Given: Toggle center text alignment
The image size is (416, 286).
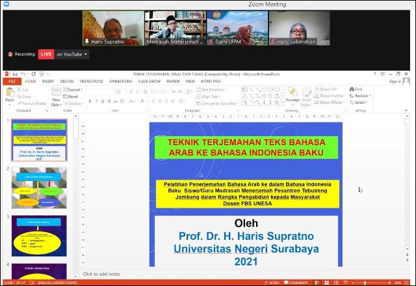Looking at the screenshot, I should pyautogui.click(x=160, y=101).
